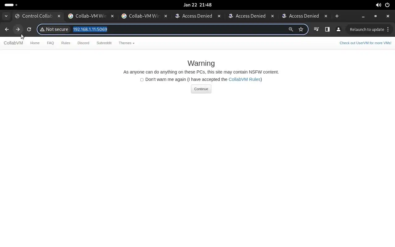This screenshot has width=395, height=247.
Task: Open the system volume icon
Action: [x=378, y=5]
